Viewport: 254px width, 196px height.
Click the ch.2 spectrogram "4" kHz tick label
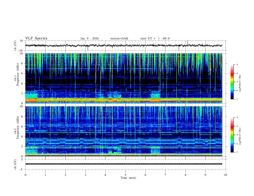22,136
